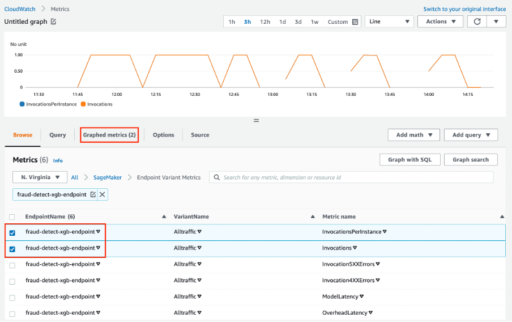The width and height of the screenshot is (512, 322).
Task: Select the 1d time range
Action: click(x=283, y=22)
